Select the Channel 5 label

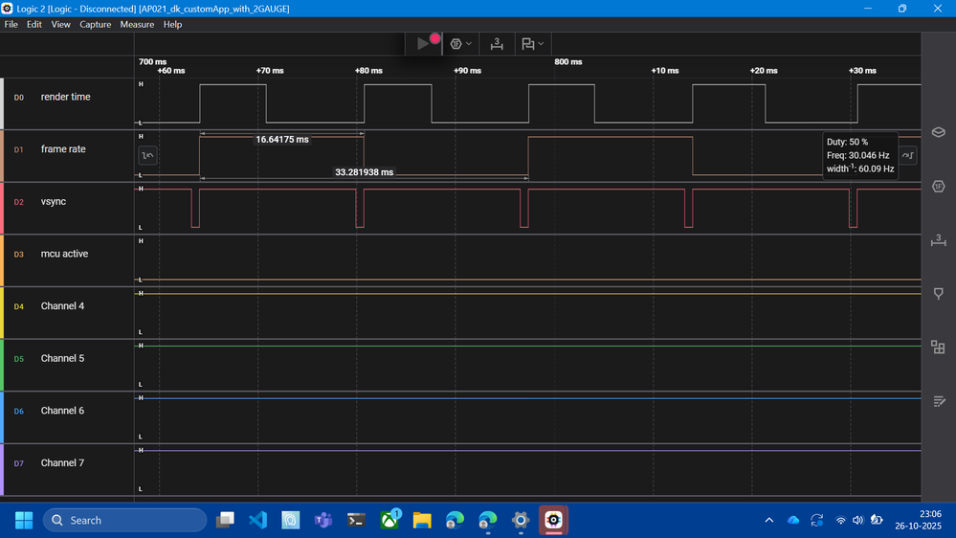(x=62, y=359)
